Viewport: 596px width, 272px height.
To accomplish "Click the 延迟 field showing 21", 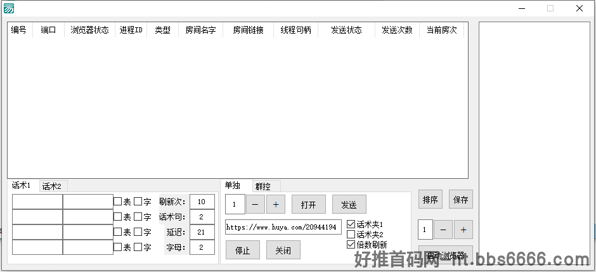I will click(x=202, y=232).
